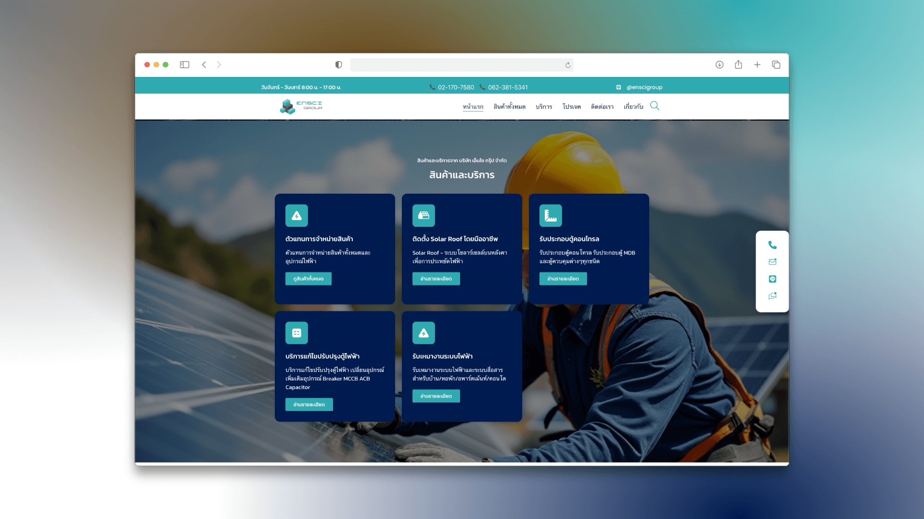
Task: Click the electrical hazard icon on the contractor card
Action: [x=423, y=333]
